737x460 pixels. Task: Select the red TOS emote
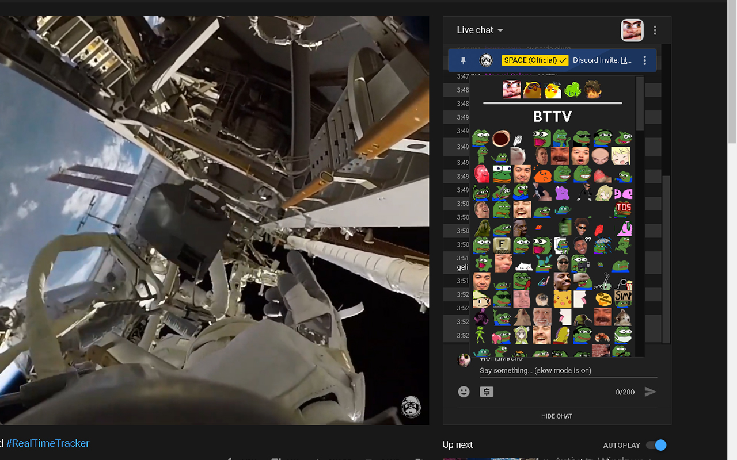coord(623,208)
